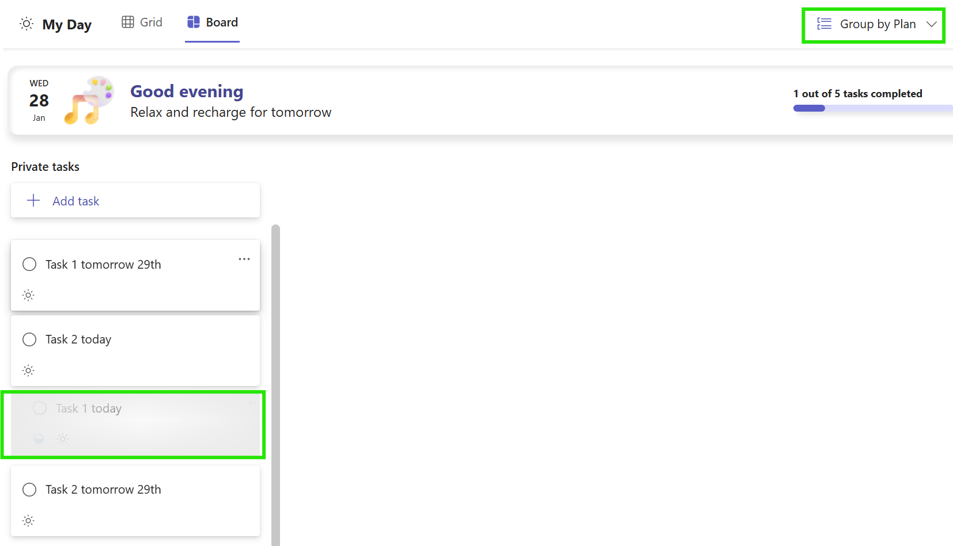953x546 pixels.
Task: Click the music note palette illustration
Action: [89, 100]
